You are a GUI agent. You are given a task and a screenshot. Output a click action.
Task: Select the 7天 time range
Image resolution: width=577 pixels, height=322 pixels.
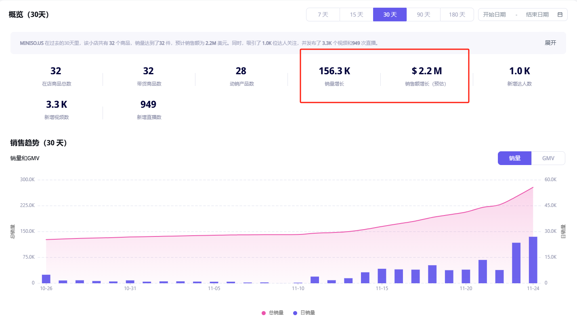point(323,15)
